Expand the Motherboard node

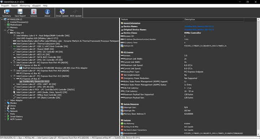[x=5, y=25]
